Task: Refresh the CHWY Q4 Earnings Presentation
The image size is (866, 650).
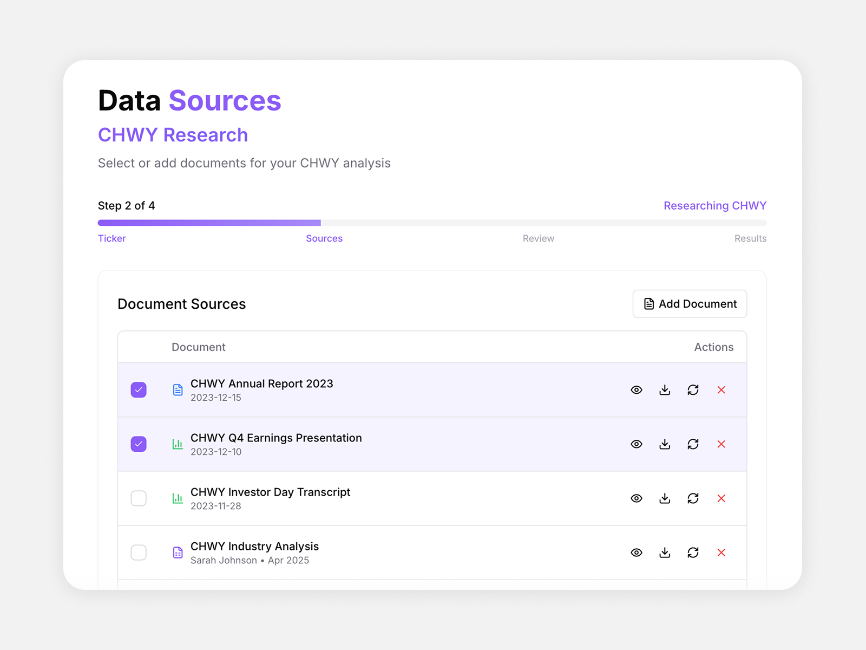Action: [x=693, y=444]
